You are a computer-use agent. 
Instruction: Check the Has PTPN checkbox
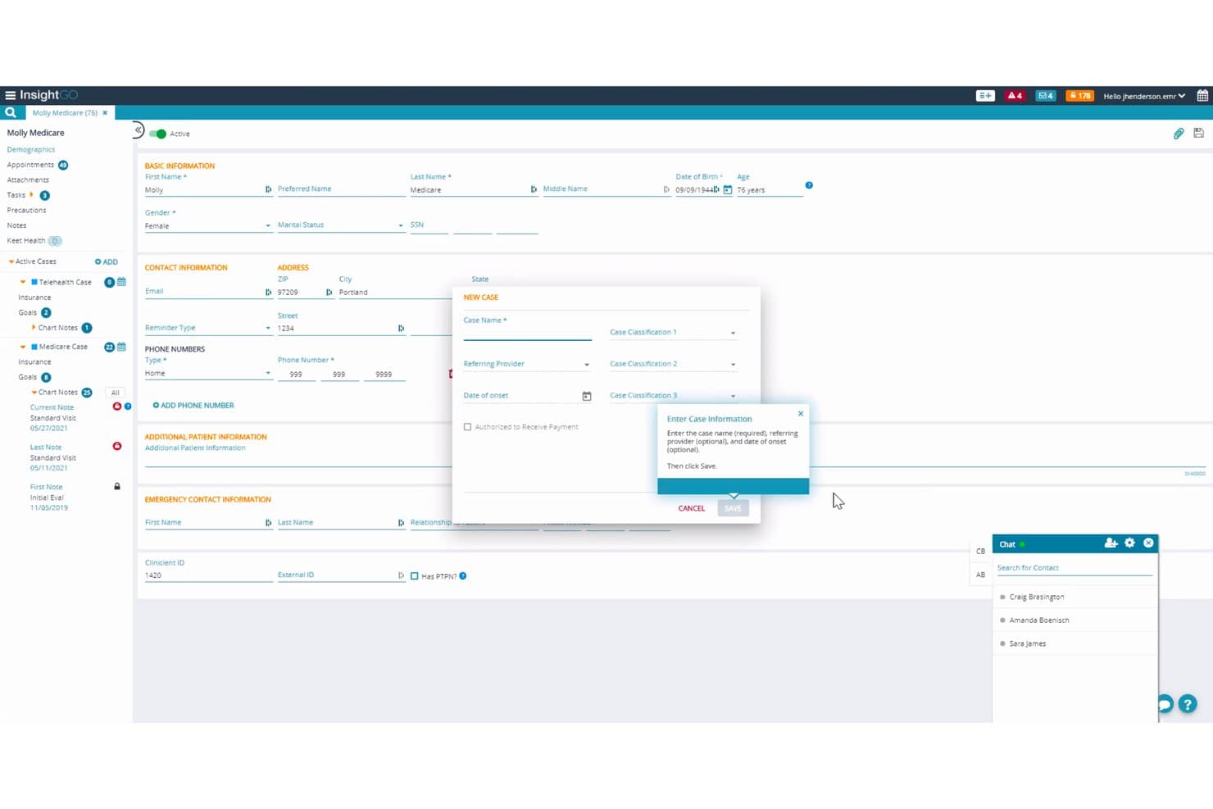(415, 576)
